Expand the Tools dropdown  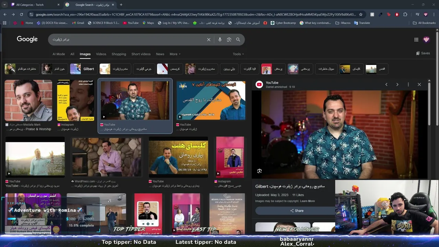pyautogui.click(x=238, y=54)
